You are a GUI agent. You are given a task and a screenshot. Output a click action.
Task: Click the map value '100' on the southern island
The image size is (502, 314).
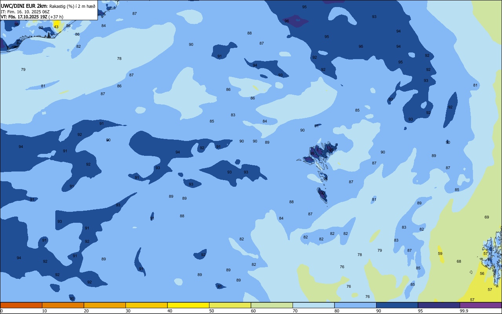coord(322,193)
